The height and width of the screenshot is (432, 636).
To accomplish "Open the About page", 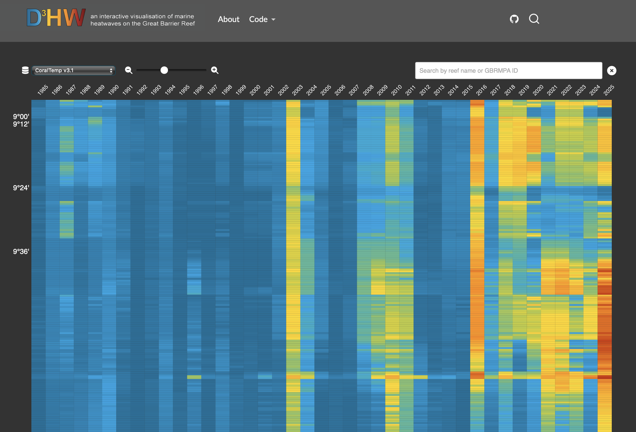I will pyautogui.click(x=229, y=19).
